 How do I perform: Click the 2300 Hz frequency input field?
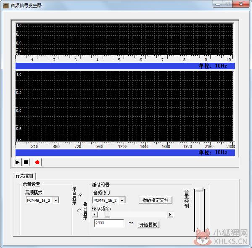click(x=109, y=223)
